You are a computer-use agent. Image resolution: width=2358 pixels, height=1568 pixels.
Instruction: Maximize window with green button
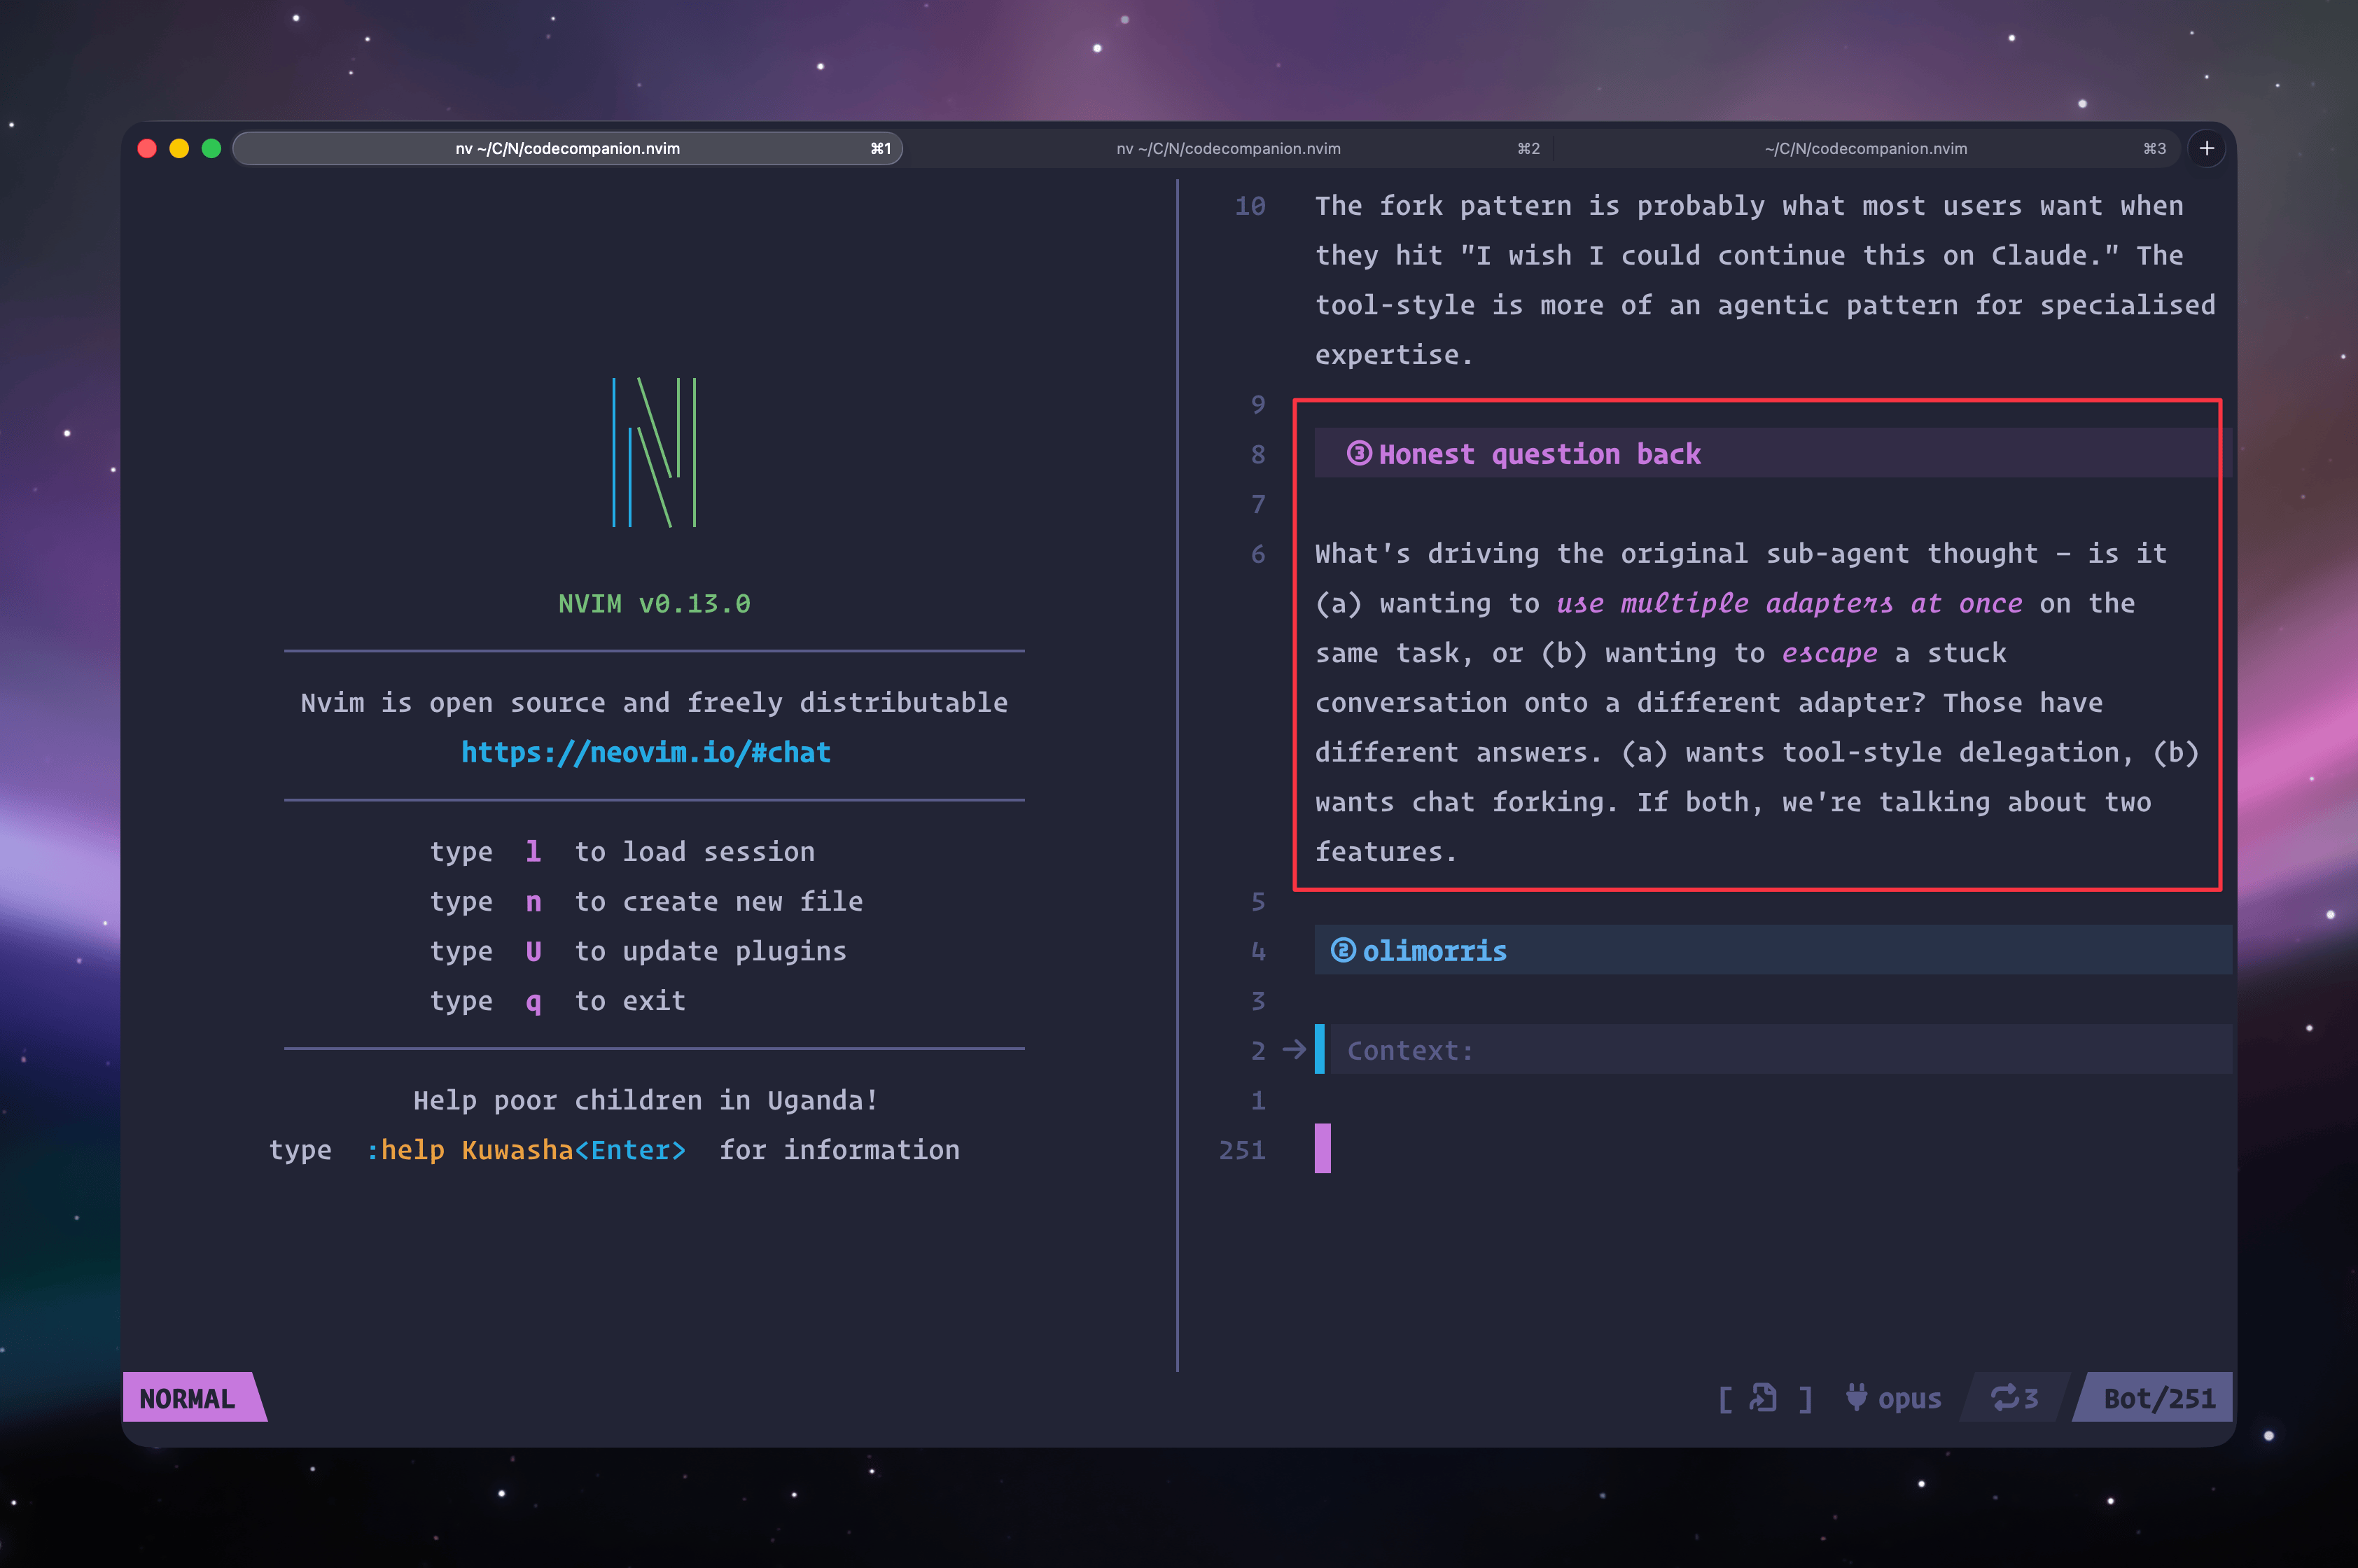point(211,148)
